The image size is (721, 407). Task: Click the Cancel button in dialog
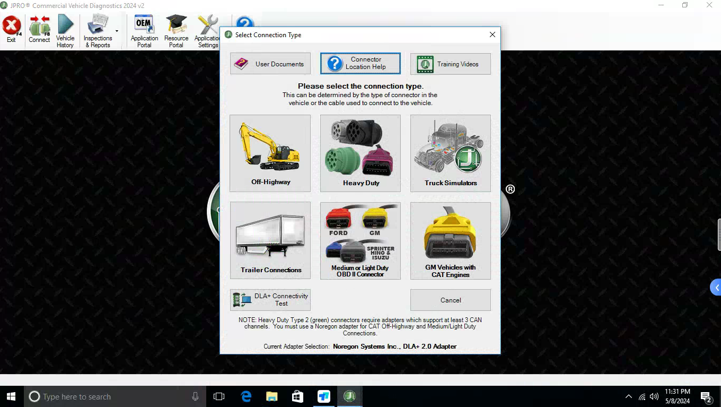pyautogui.click(x=451, y=300)
